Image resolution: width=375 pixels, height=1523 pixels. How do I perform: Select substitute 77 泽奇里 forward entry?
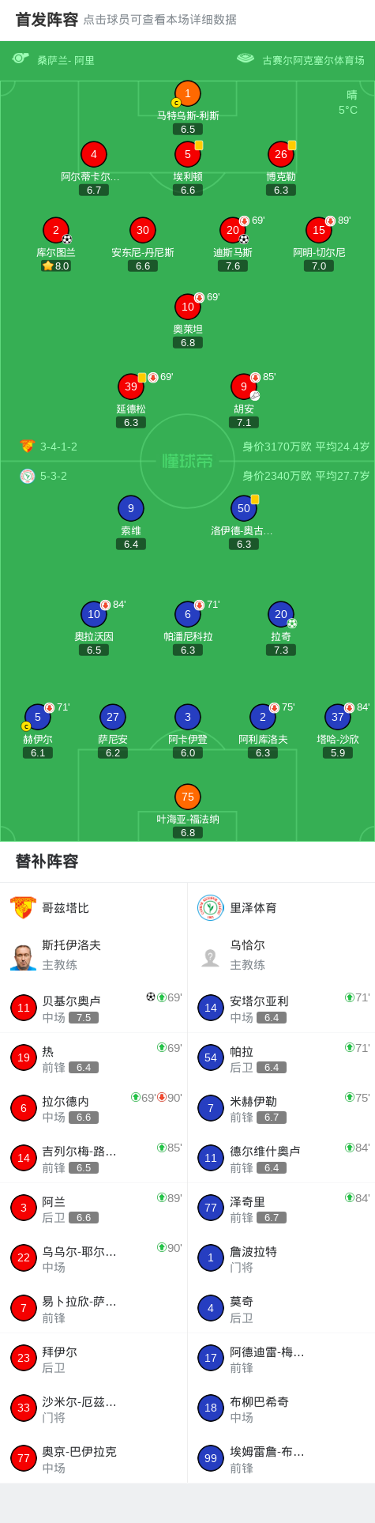[281, 1208]
